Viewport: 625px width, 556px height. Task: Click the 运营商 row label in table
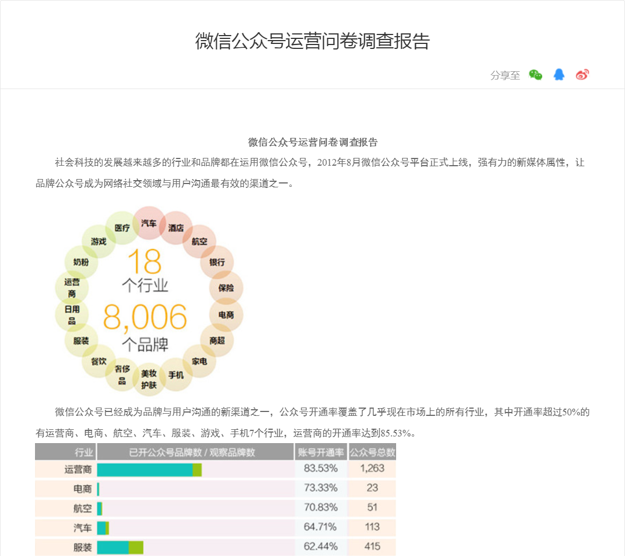point(78,469)
